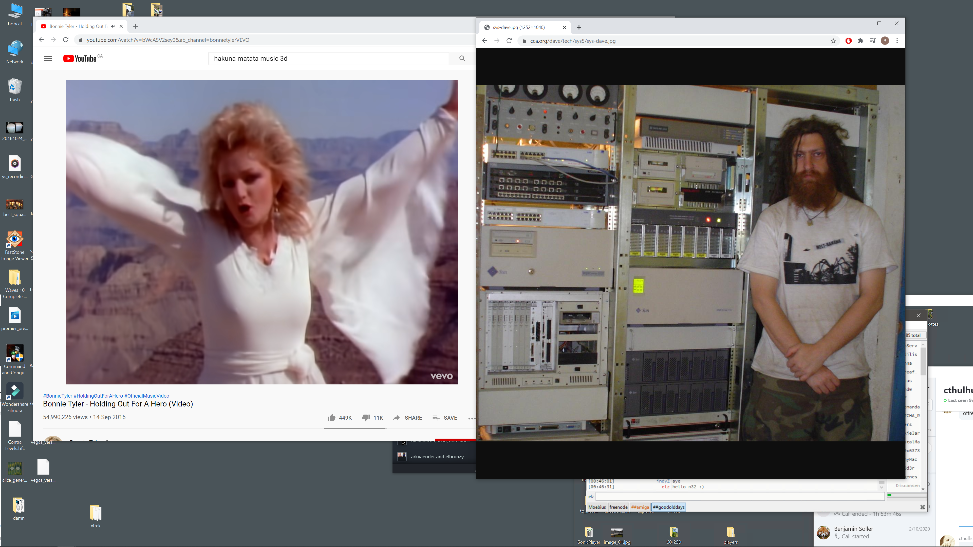Open the xtrek folder on desktop
The width and height of the screenshot is (973, 547).
tap(96, 516)
